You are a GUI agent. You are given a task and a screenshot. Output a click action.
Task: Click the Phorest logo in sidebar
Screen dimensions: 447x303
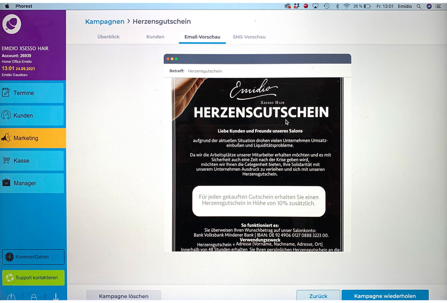tap(12, 24)
